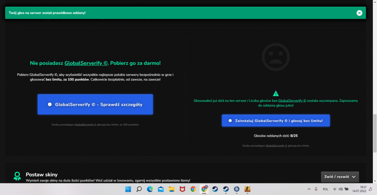Open the Mail app from taskbar
Screen dimensions: 377x195
(161, 189)
